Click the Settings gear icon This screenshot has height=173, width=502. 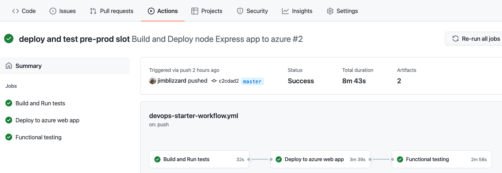tap(330, 11)
